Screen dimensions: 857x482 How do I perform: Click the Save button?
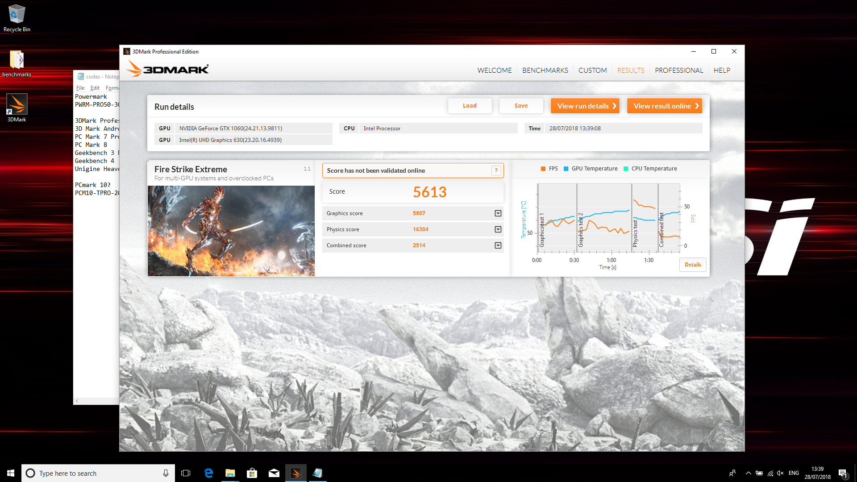coord(521,106)
